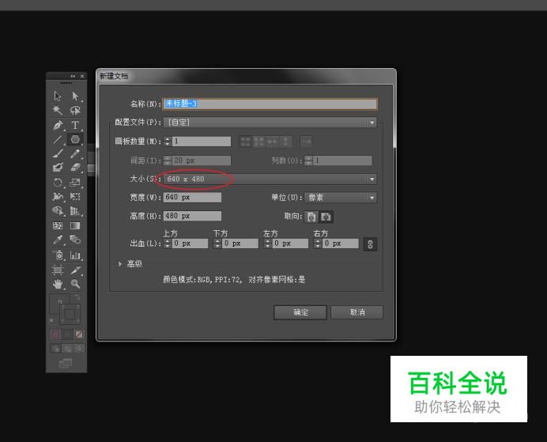Screen dimensions: 547x442
Task: Click the top (上方) bleed stepper
Action: pyautogui.click(x=168, y=244)
